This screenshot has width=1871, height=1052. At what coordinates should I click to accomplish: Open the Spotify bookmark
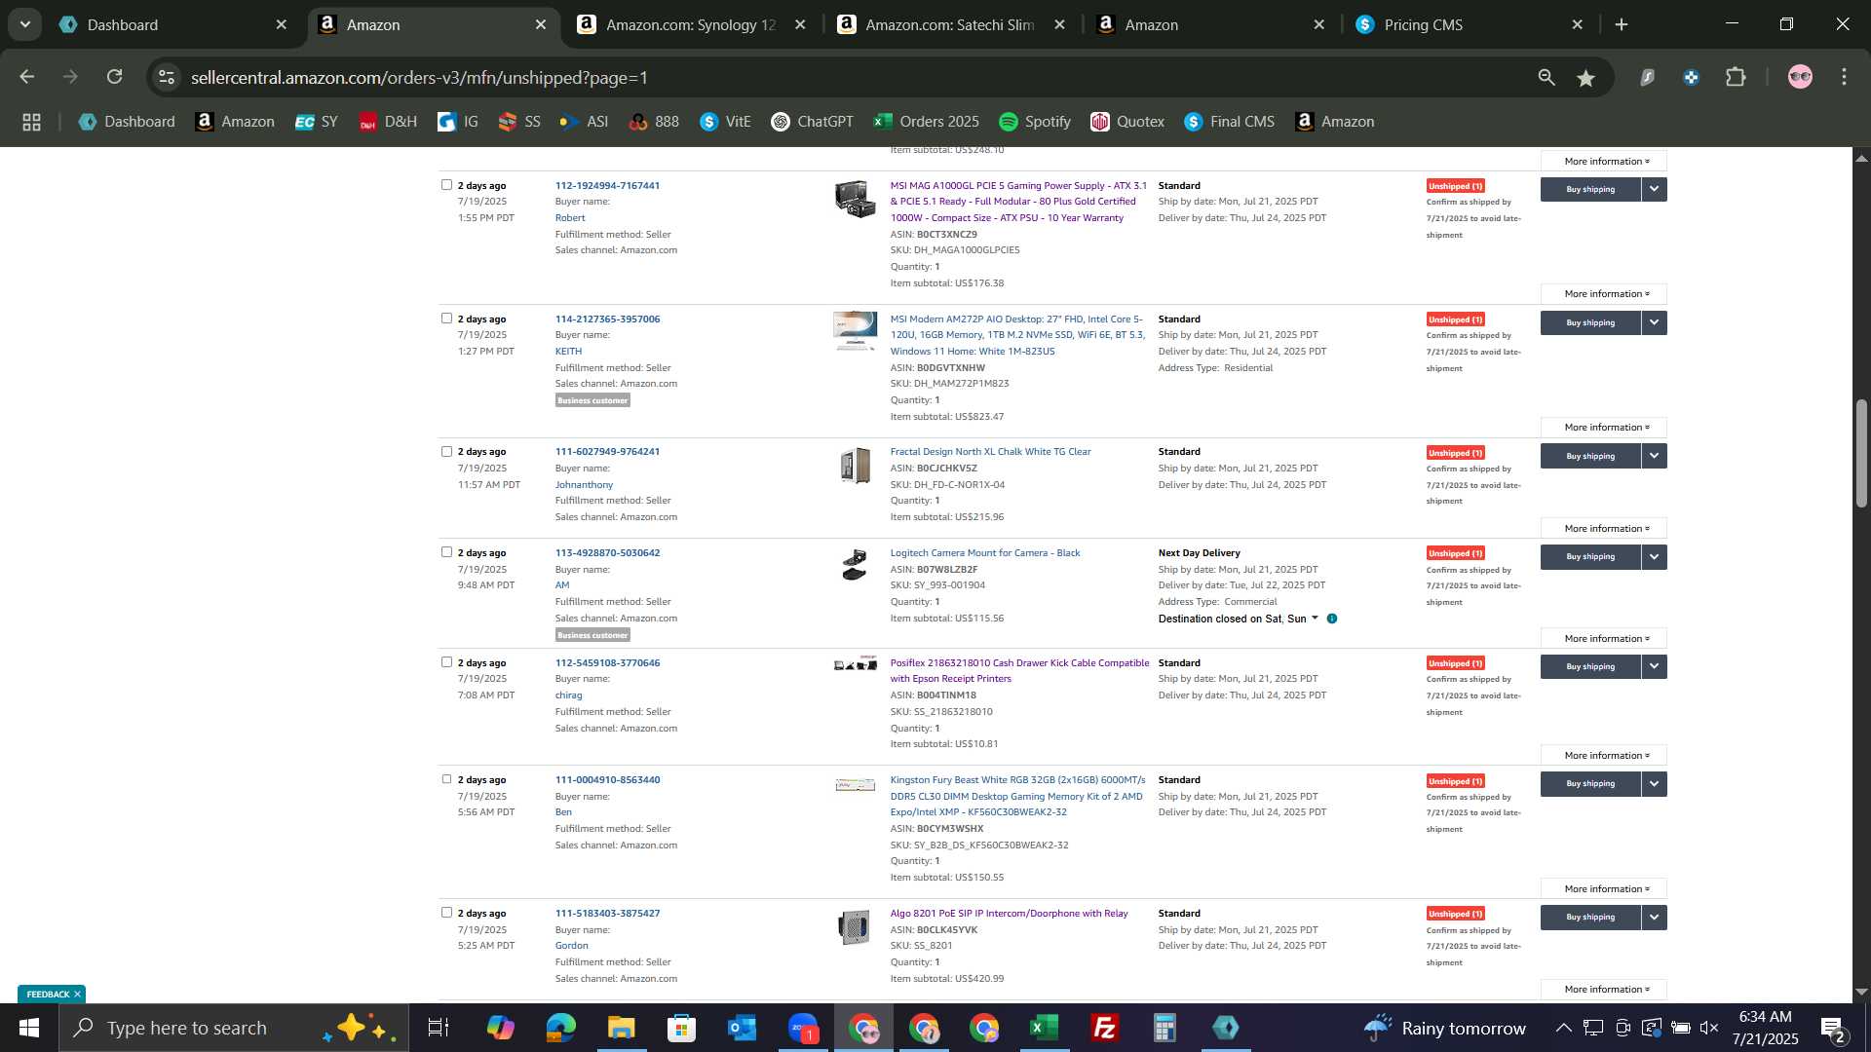[1035, 122]
